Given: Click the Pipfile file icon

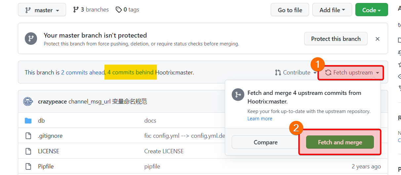Looking at the screenshot, I should (x=28, y=166).
